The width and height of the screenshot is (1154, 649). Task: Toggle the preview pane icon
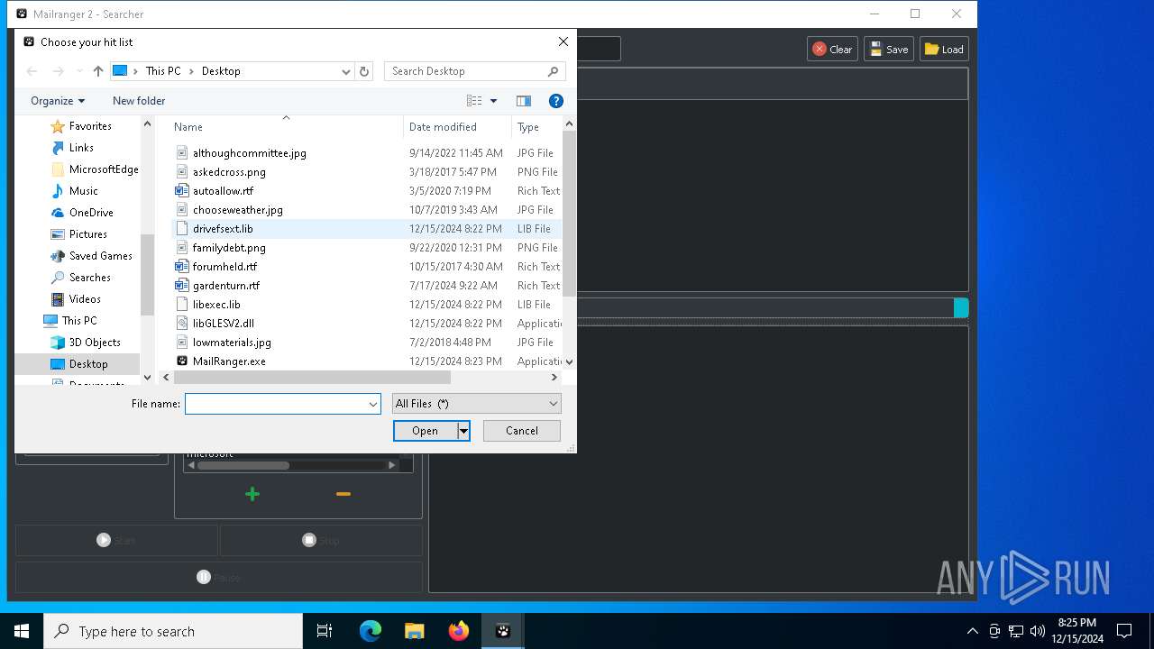pyautogui.click(x=524, y=101)
